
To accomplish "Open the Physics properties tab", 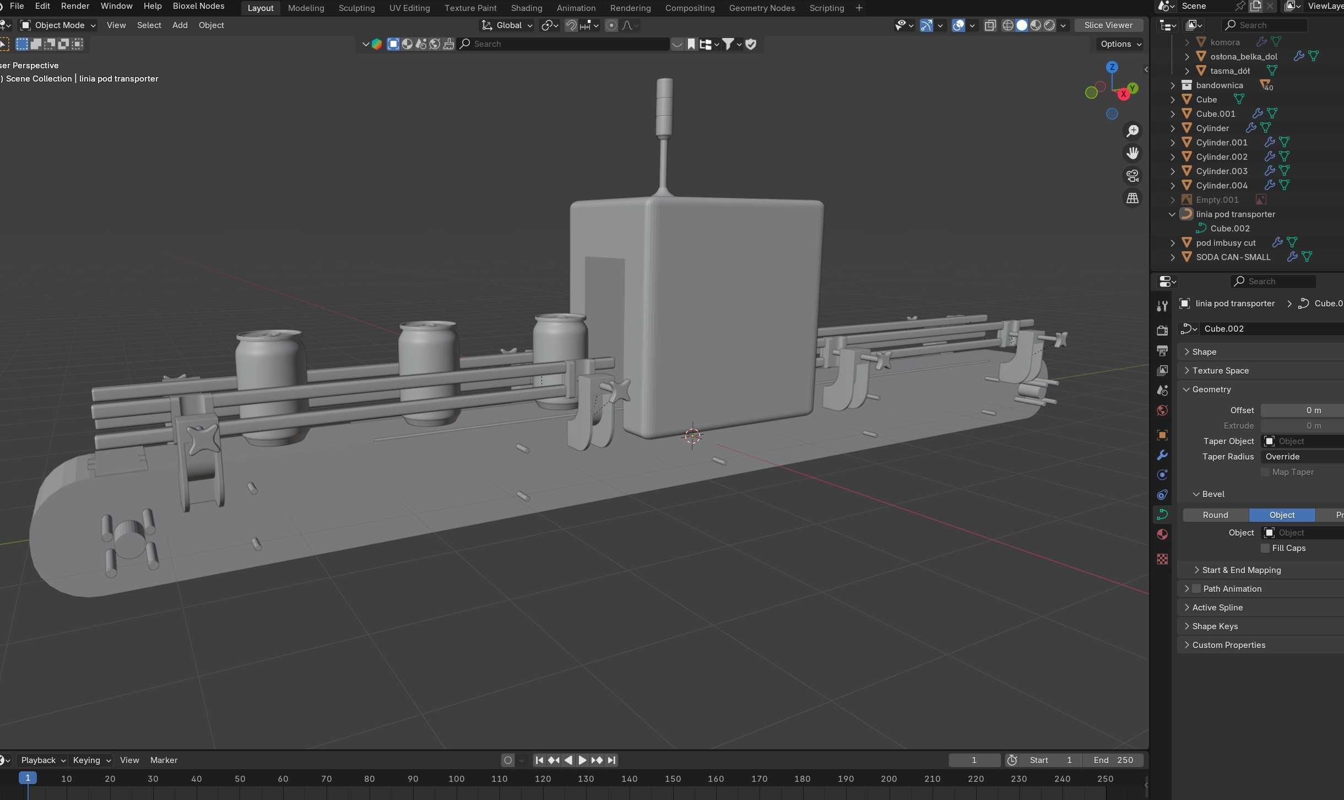I will tap(1162, 475).
